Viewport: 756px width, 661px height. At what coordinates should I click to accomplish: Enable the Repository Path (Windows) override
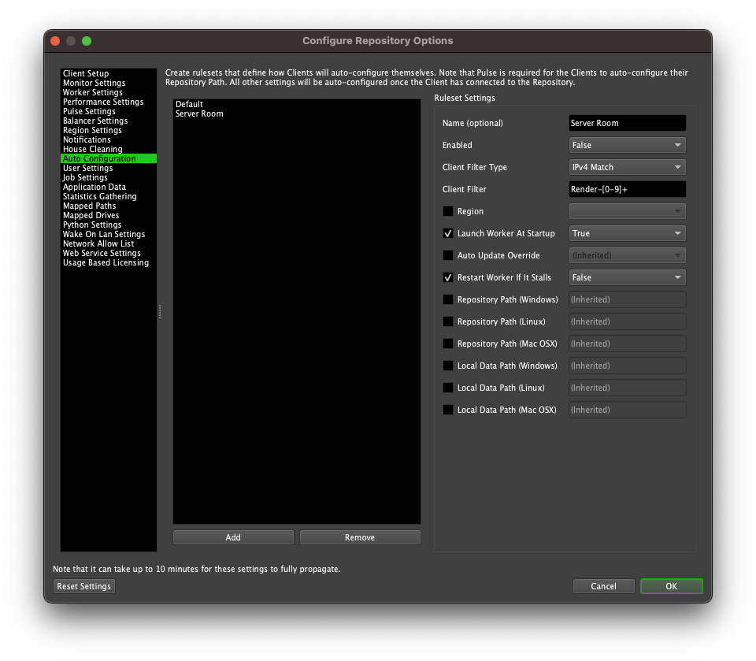(x=448, y=299)
